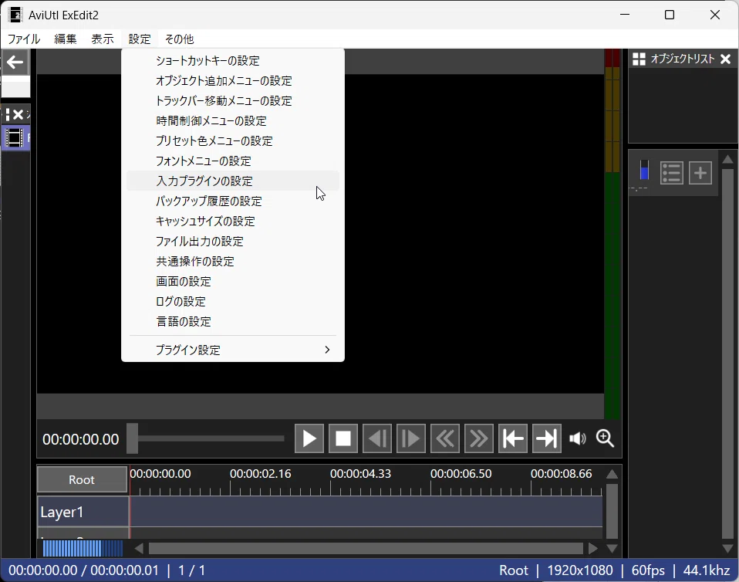This screenshot has width=739, height=582.
Task: Close the オブジェクトリスト panel
Action: click(x=726, y=59)
